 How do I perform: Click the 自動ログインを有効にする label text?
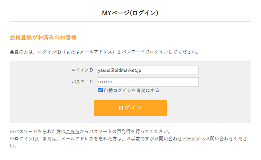coord(131,90)
